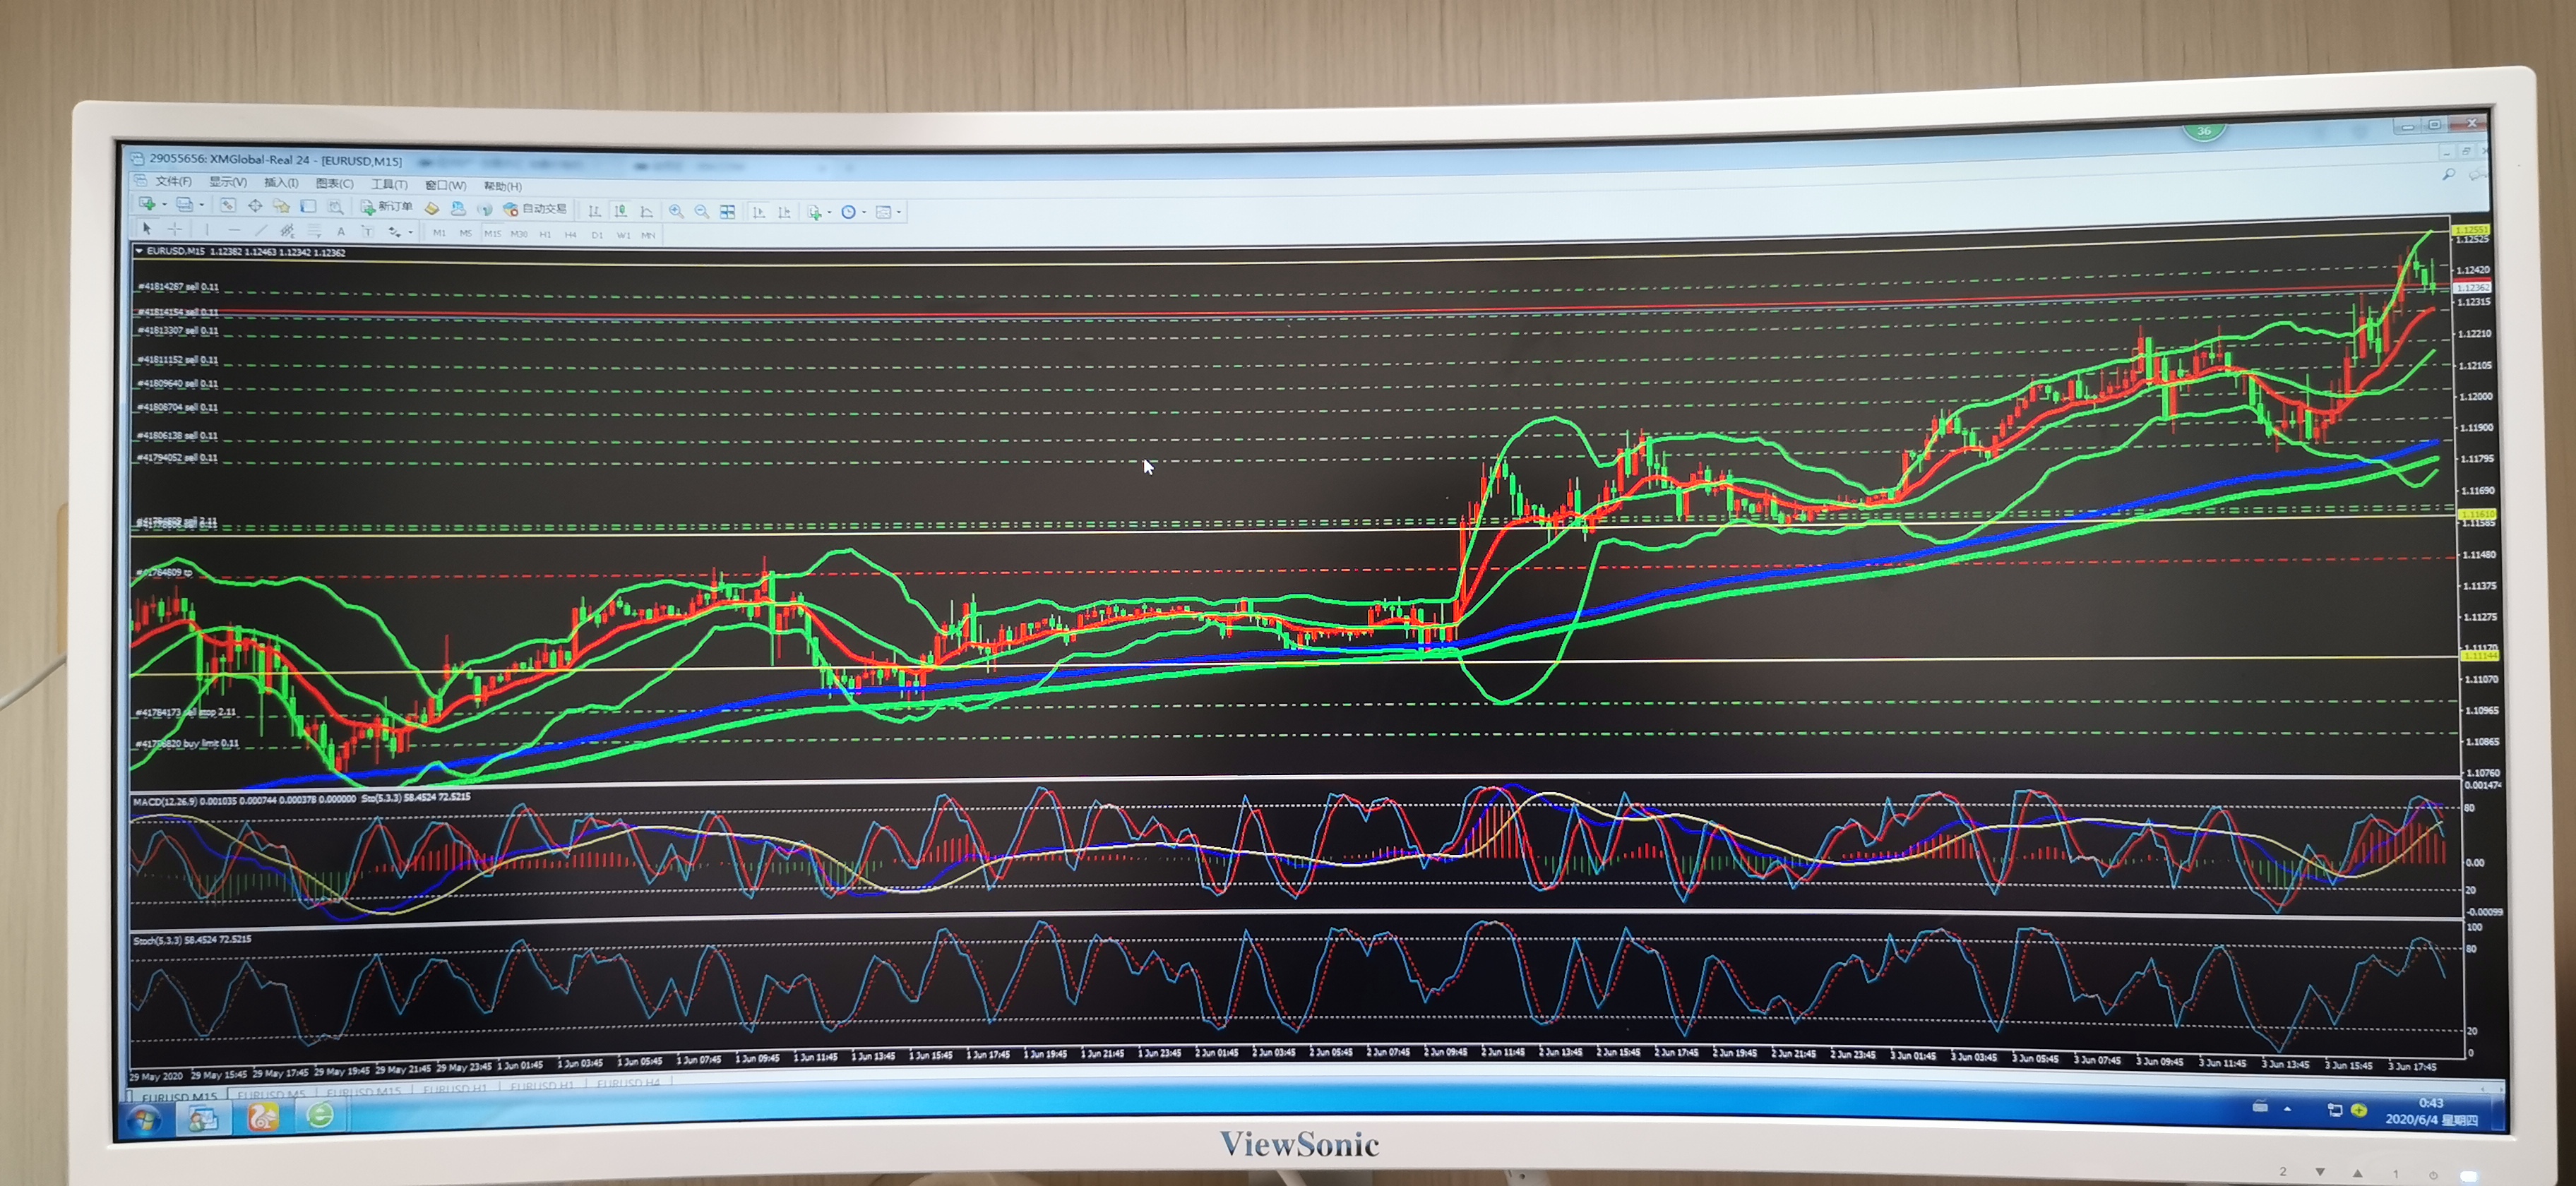Open the new chart icon

[147, 204]
